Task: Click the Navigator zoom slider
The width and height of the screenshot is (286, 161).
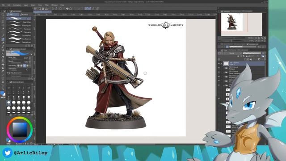Action: click(232, 38)
